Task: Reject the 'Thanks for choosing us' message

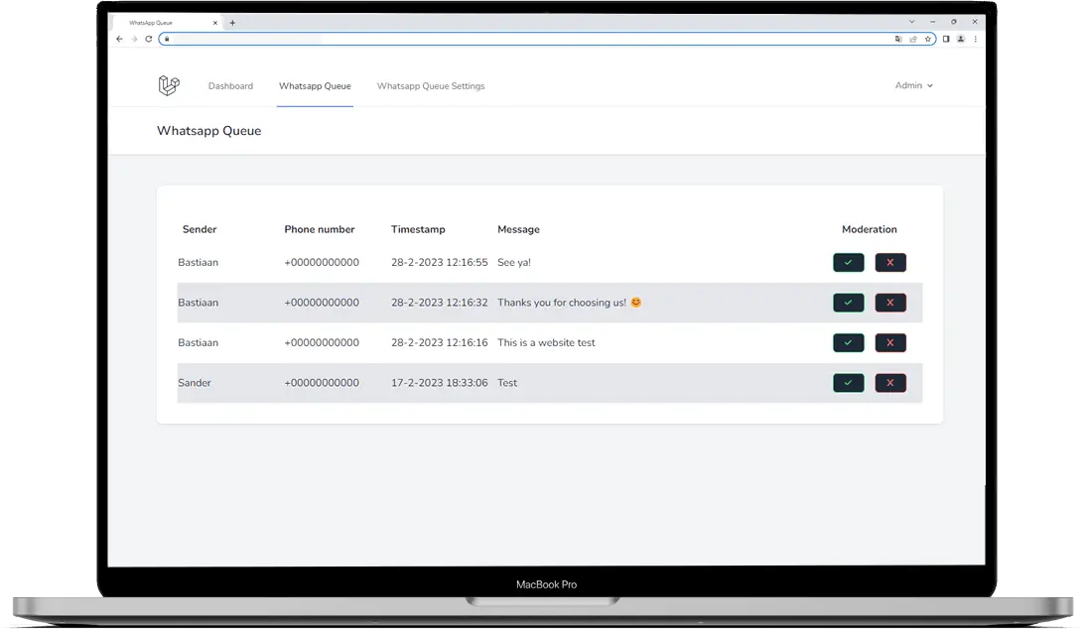Action: tap(890, 303)
